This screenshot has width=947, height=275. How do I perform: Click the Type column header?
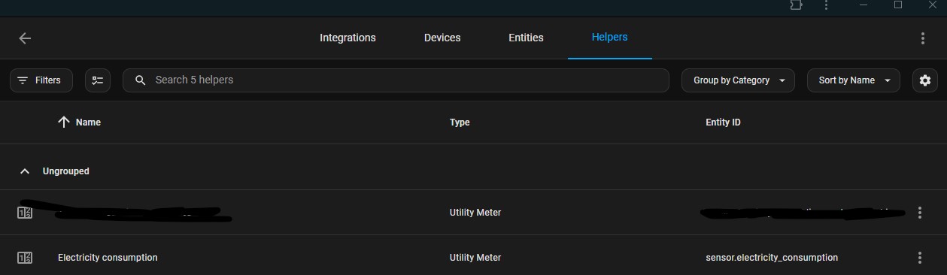(460, 122)
